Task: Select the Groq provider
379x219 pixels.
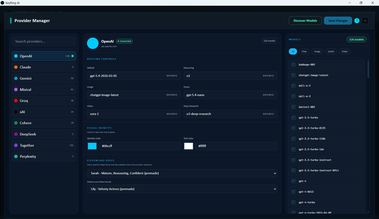Action: (44, 101)
